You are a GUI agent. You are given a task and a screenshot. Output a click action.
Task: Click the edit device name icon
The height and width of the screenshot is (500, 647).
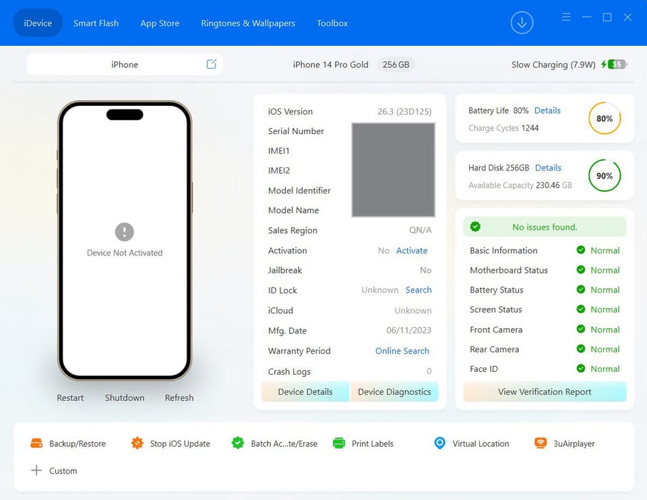211,64
